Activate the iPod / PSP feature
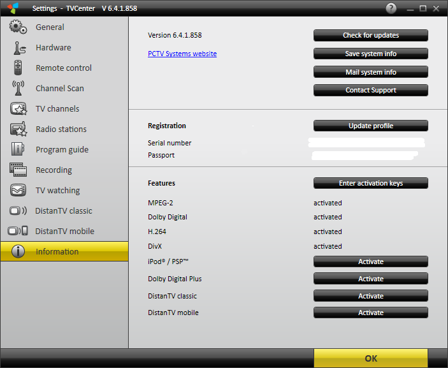448x368 pixels. point(370,261)
